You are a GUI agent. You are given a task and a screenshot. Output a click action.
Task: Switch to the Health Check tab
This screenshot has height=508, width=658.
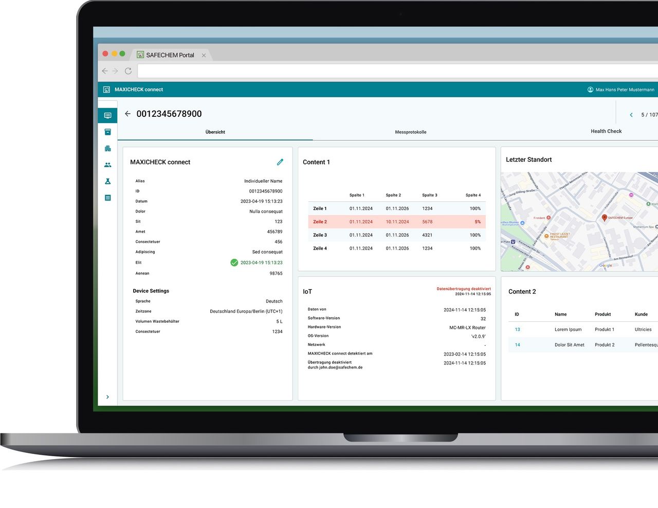click(x=606, y=131)
